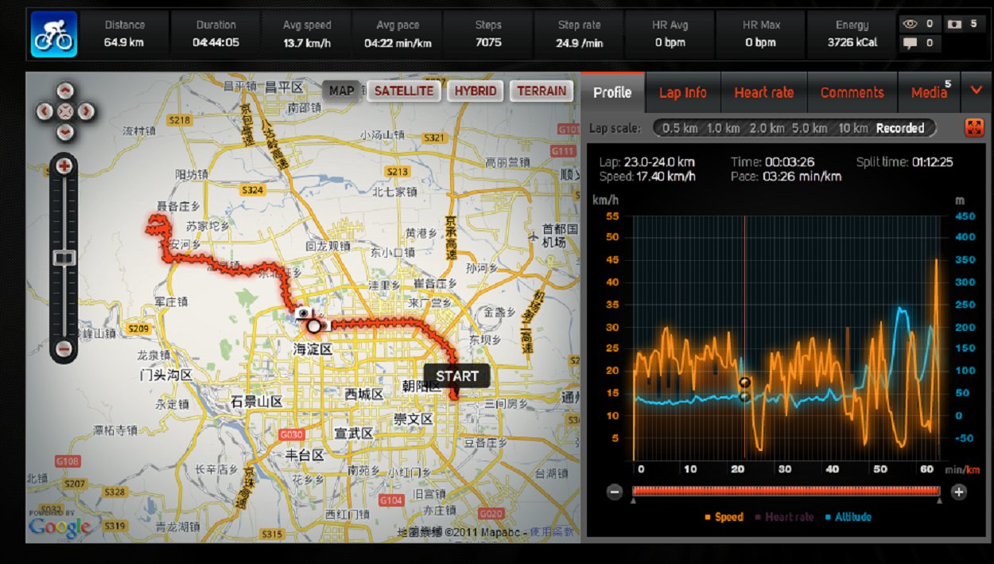This screenshot has height=564, width=994.
Task: Open the camera photo marker on route
Action: pos(303,314)
